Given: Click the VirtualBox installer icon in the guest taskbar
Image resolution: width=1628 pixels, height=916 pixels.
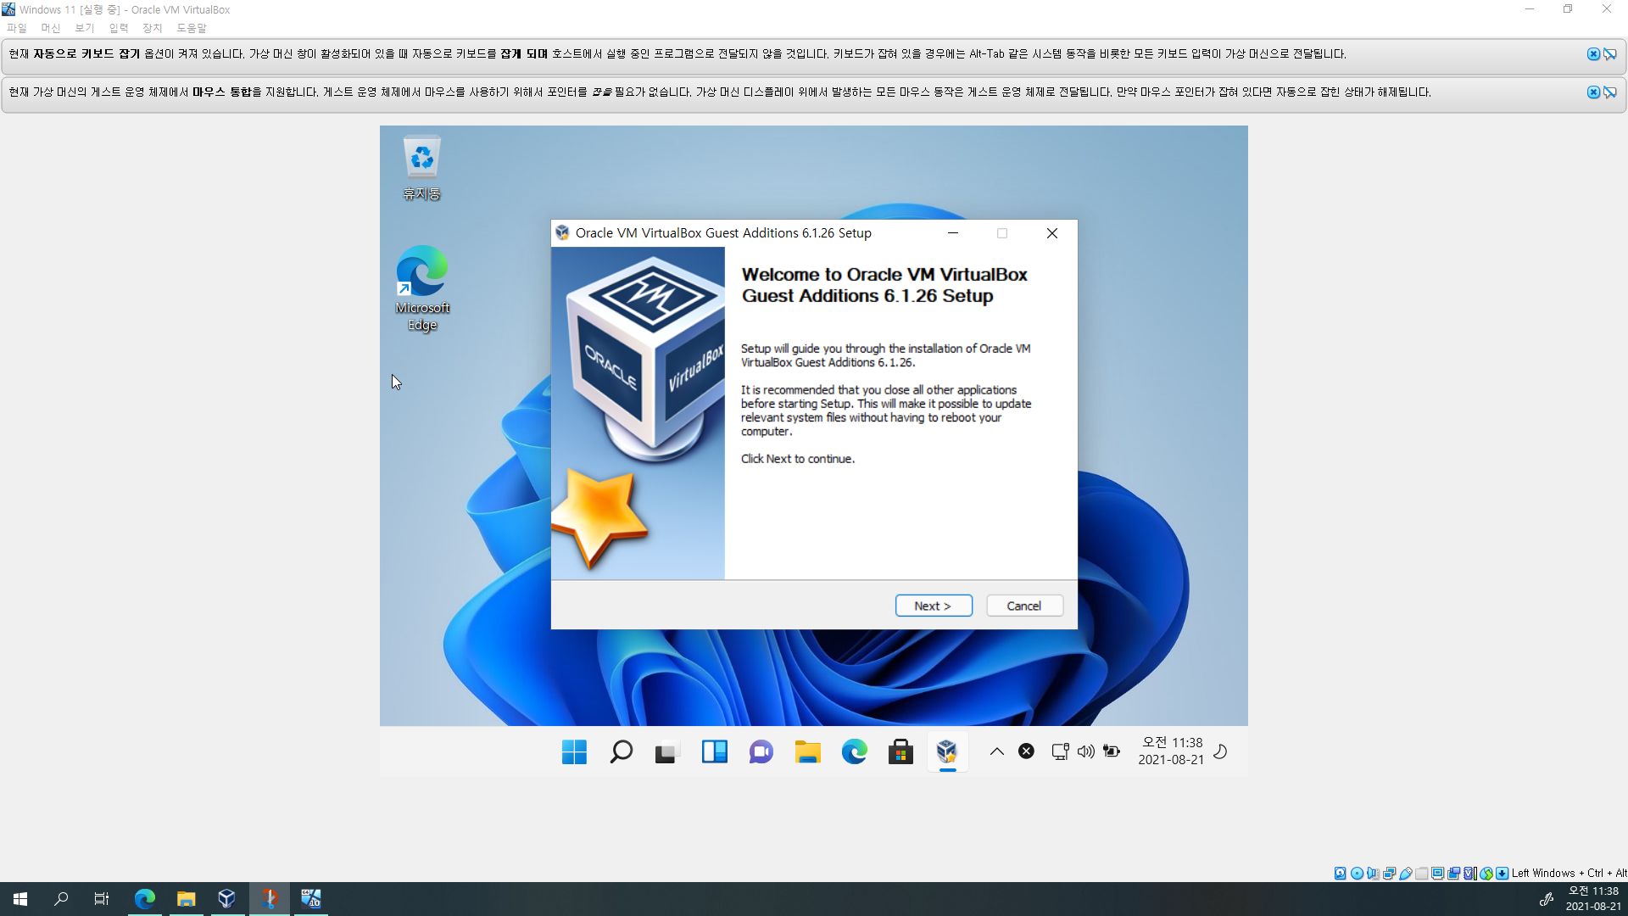Looking at the screenshot, I should pyautogui.click(x=947, y=751).
